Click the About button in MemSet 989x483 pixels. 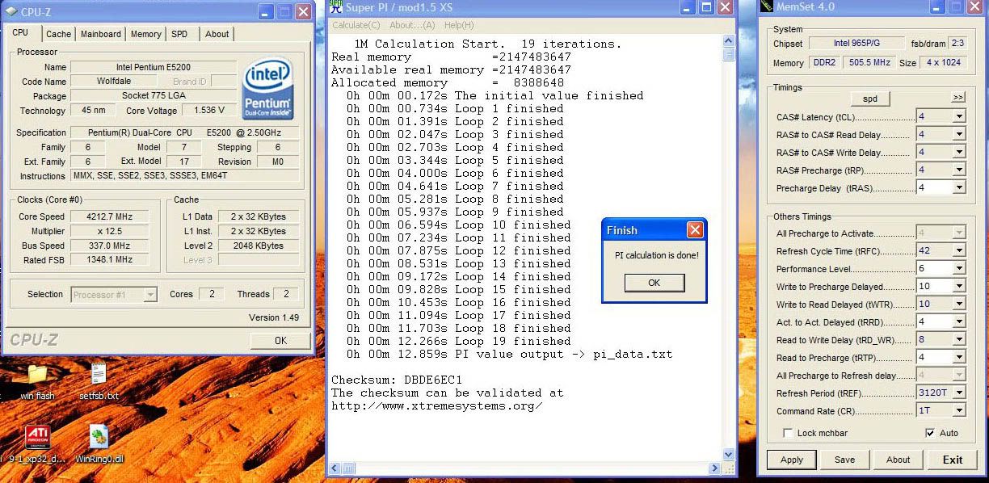898,460
